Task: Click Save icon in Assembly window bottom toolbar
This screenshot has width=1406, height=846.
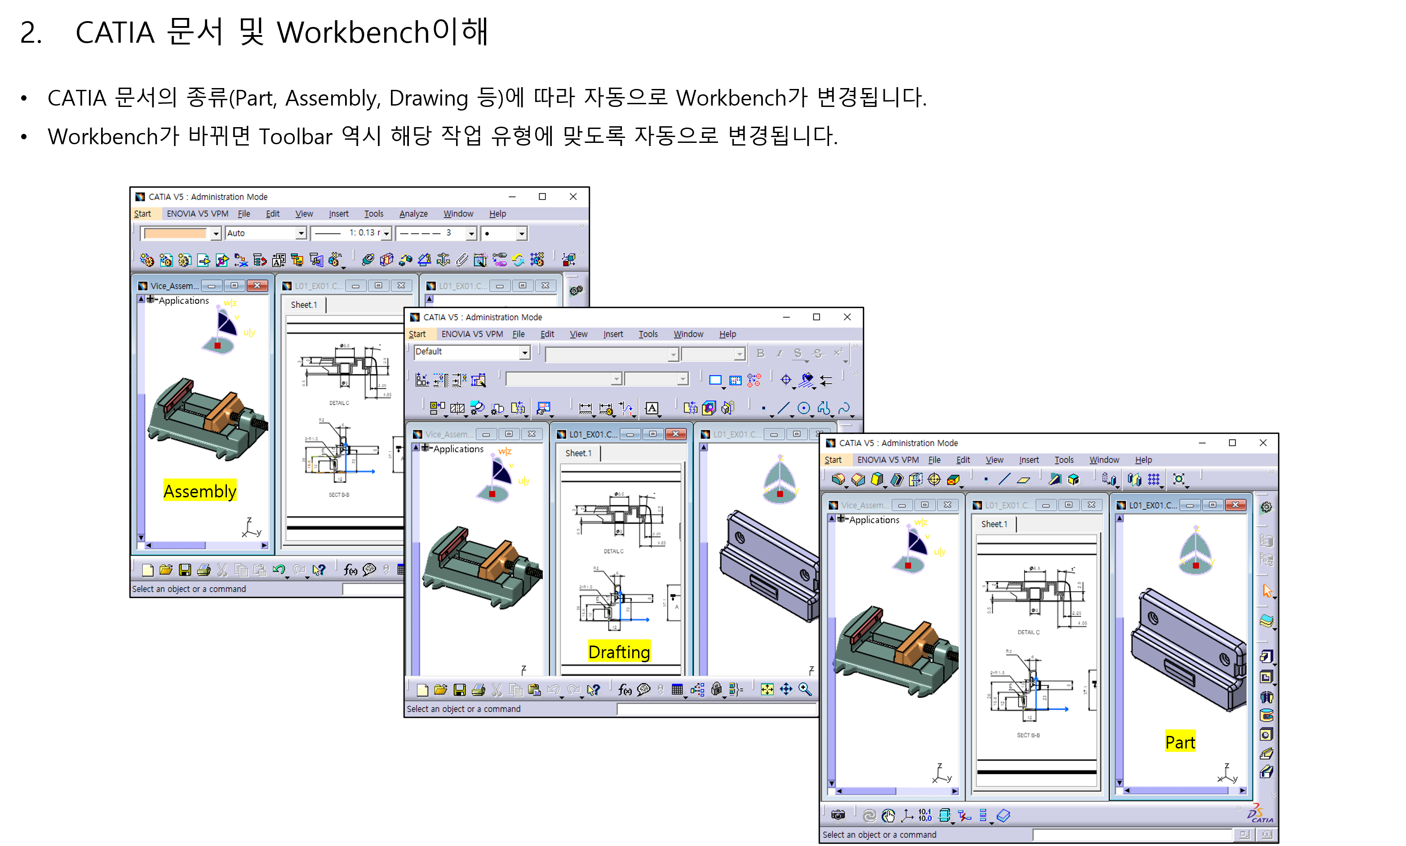Action: pos(185,570)
